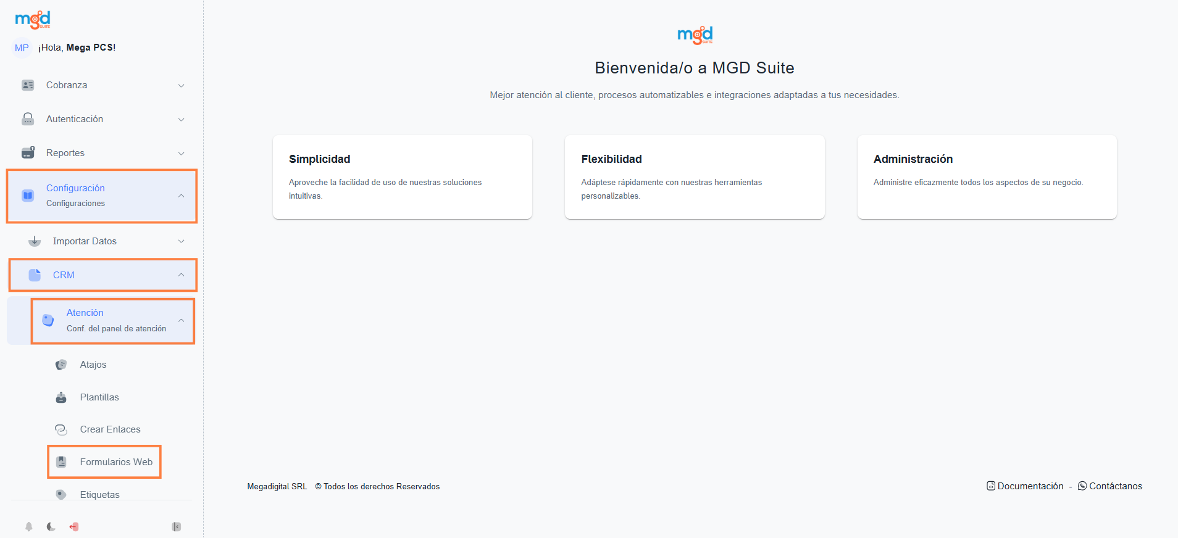
Task: Click the Crear Enlaces link icon
Action: 61,429
